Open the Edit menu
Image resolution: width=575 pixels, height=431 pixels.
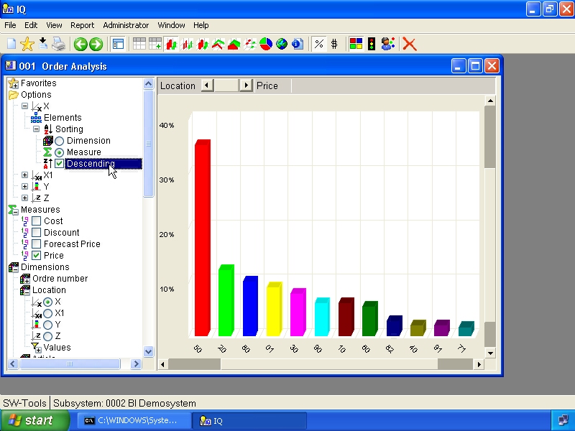coord(31,25)
